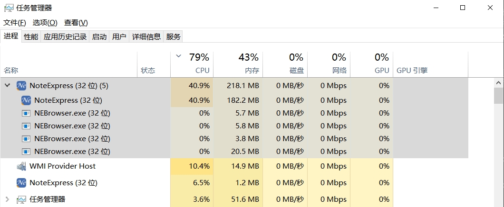Screen dimensions: 504x207
Task: Click the WMI Provider Host icon
Action: tap(21, 166)
